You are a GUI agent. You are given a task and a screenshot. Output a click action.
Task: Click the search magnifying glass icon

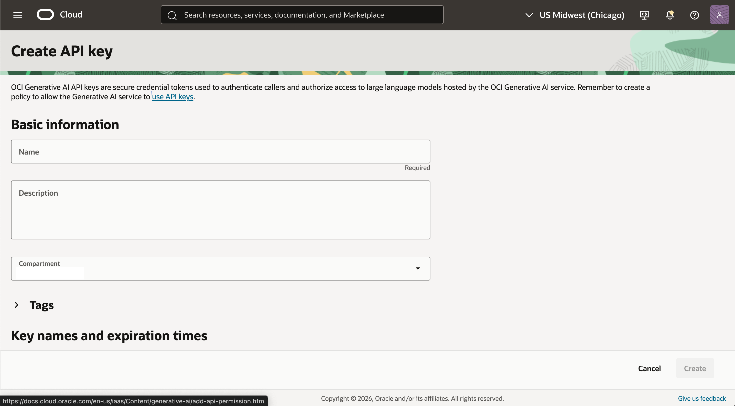point(172,15)
